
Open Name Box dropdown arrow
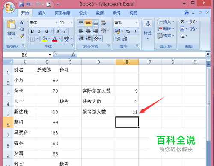click(50, 55)
